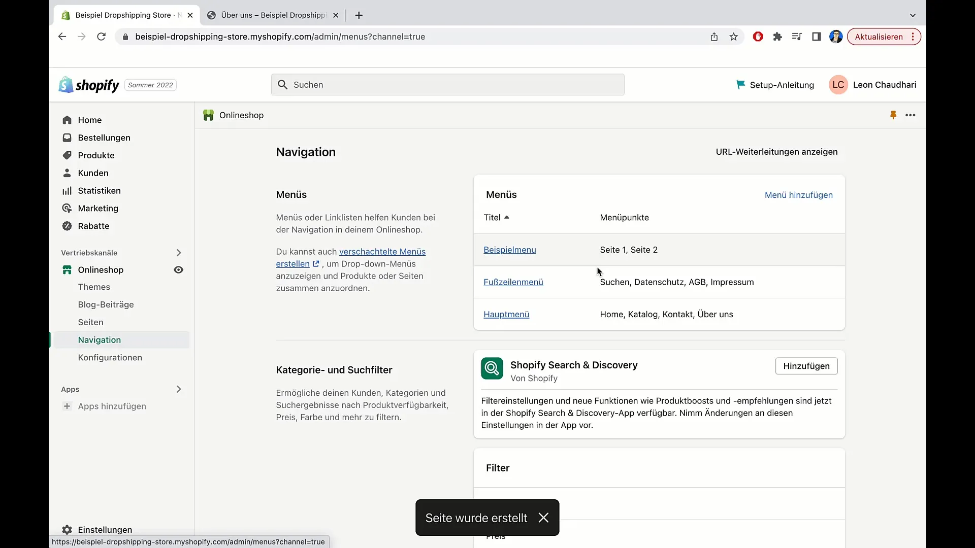Click Hinzufügen for Search & Discovery
Viewport: 975px width, 548px height.
tap(806, 366)
